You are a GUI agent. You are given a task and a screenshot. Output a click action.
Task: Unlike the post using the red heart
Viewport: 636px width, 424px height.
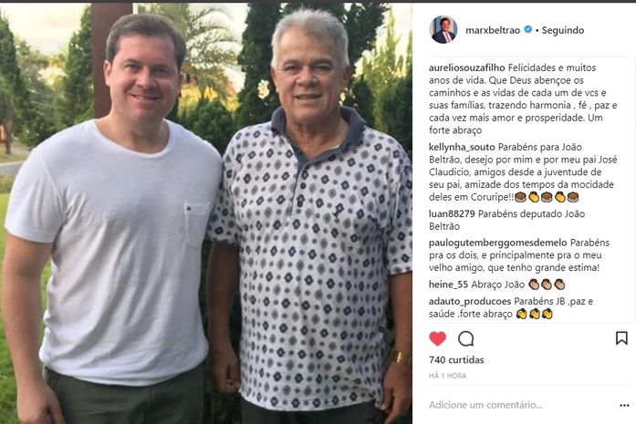tap(437, 338)
